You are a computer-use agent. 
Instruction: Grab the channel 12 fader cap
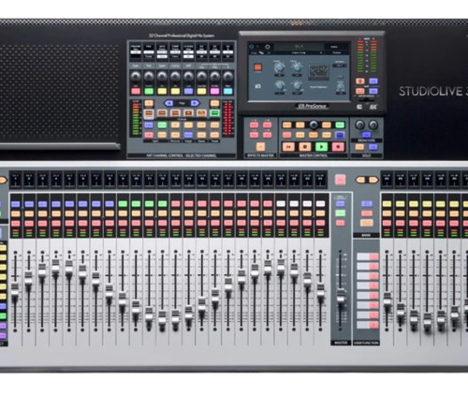[x=162, y=317]
